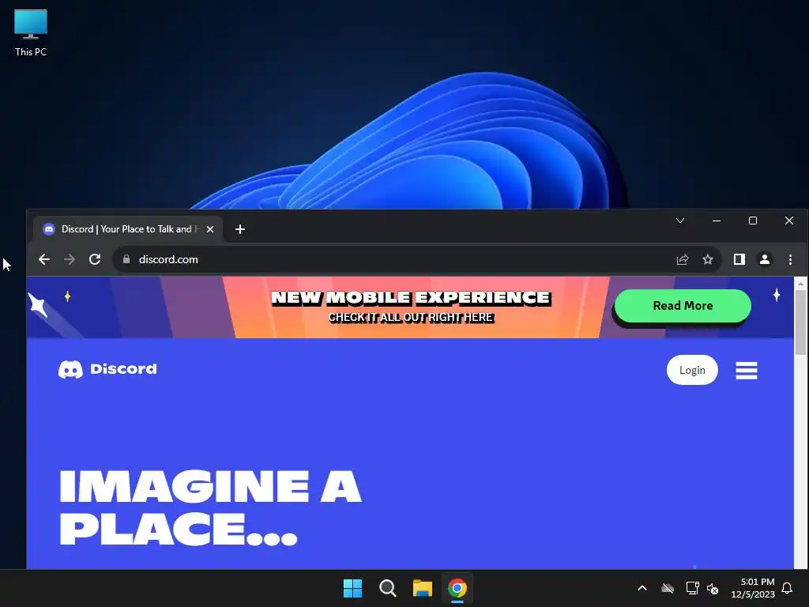Show hidden tray icons chevron
This screenshot has width=809, height=607.
[642, 588]
